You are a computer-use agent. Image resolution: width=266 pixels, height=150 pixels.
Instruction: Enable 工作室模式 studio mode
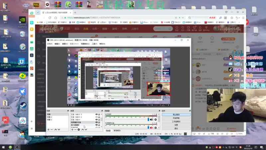pyautogui.click(x=176, y=122)
